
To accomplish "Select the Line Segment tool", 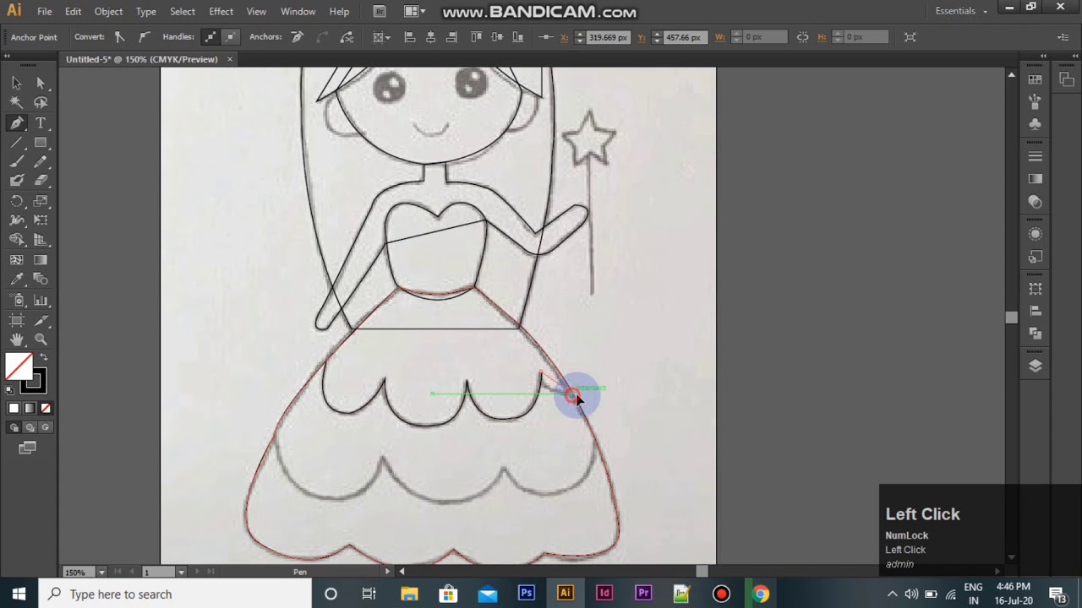I will (x=16, y=142).
